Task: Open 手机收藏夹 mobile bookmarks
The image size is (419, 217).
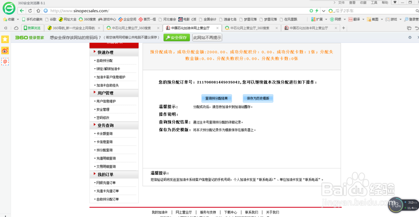Action: pyautogui.click(x=32, y=19)
